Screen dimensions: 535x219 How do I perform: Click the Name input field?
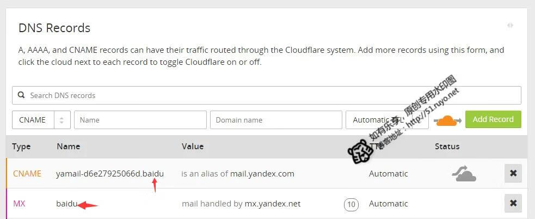coord(140,120)
